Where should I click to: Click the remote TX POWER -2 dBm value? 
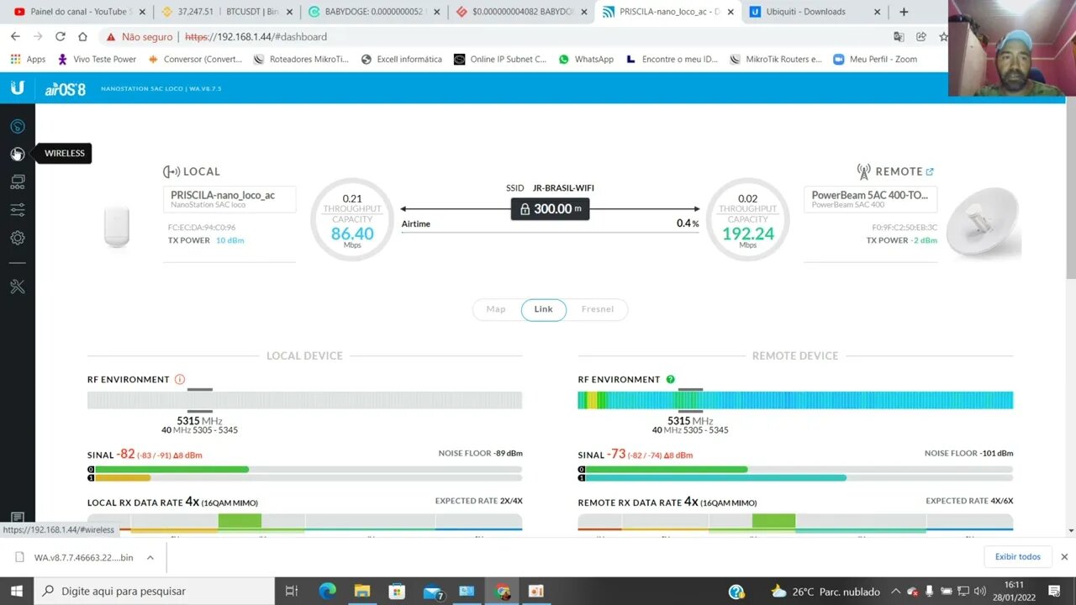point(924,240)
